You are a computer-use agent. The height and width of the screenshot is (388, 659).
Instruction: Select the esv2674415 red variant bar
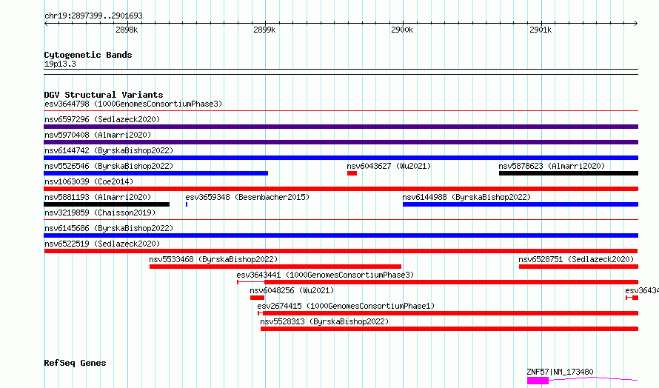(448, 313)
